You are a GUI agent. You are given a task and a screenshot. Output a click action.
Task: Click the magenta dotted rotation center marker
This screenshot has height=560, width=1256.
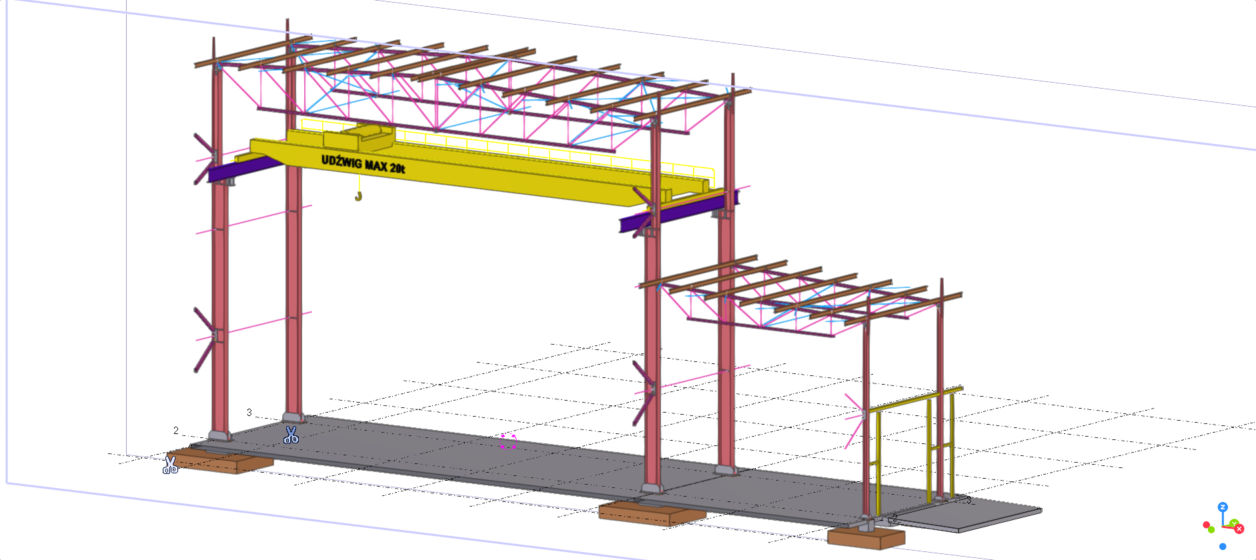pos(508,441)
